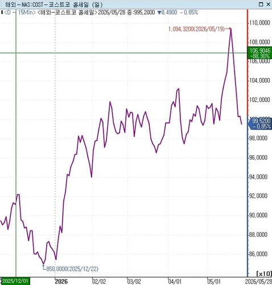Click the '02/02' date on the x-axis

(x=99, y=282)
